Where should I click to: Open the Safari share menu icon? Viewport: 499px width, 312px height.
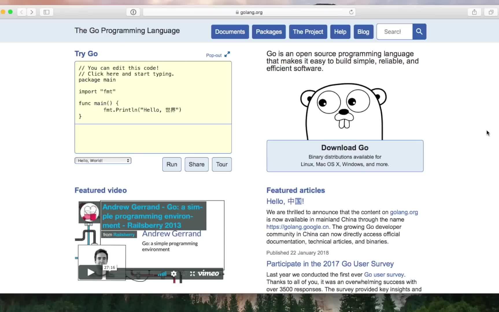pyautogui.click(x=474, y=12)
